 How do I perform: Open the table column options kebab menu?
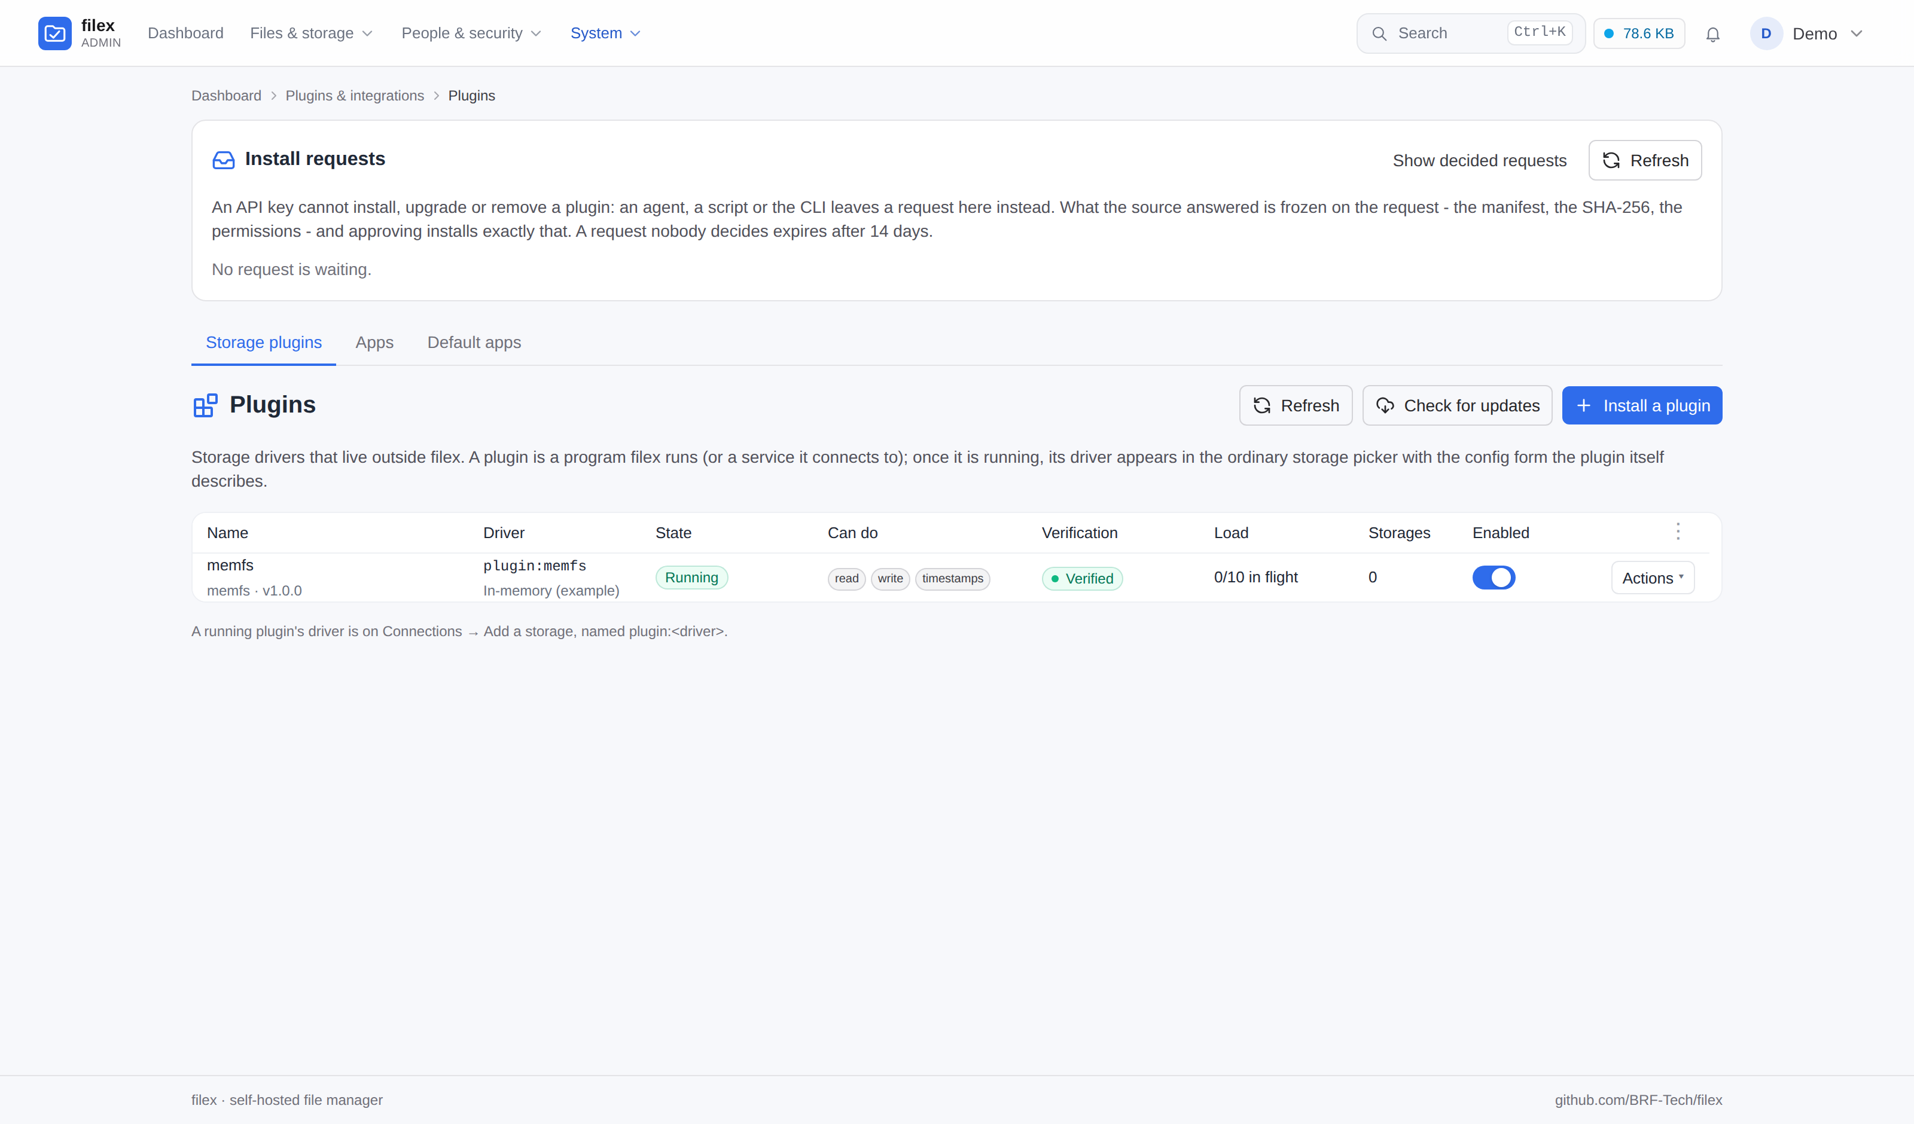point(1678,532)
